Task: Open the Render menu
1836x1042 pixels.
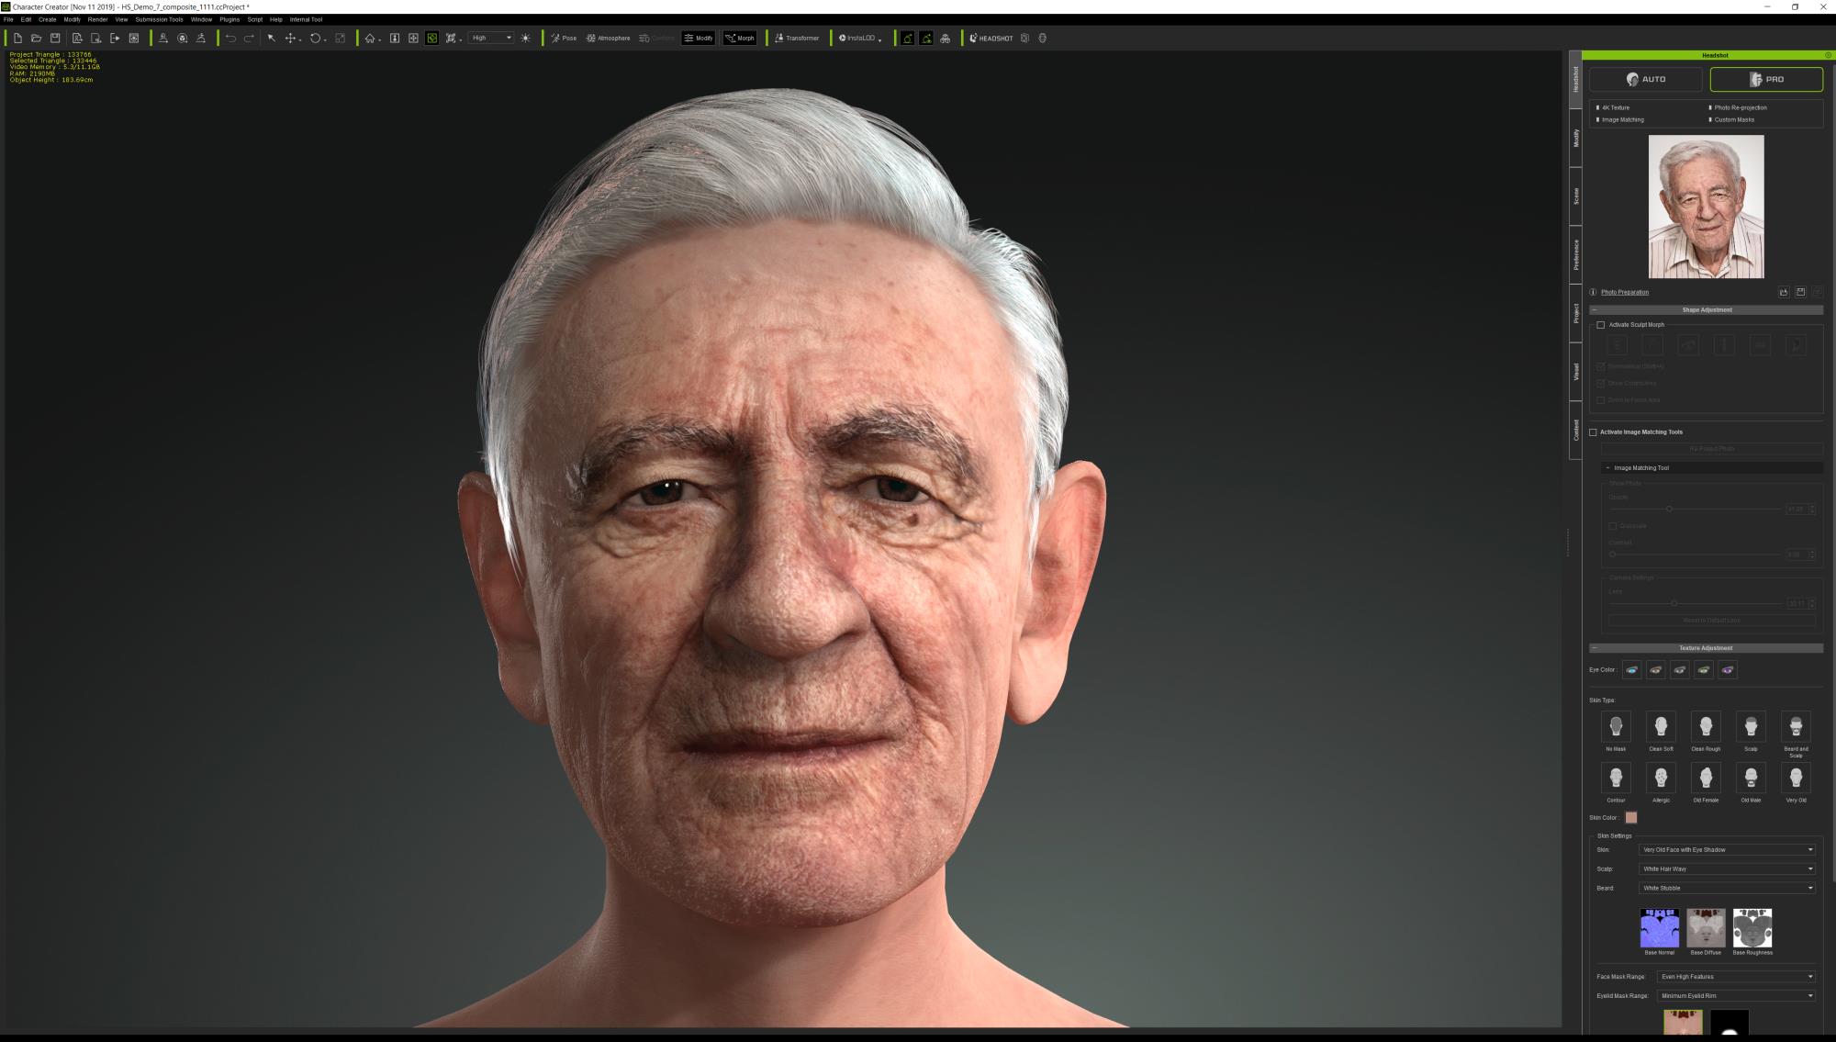Action: [x=98, y=19]
